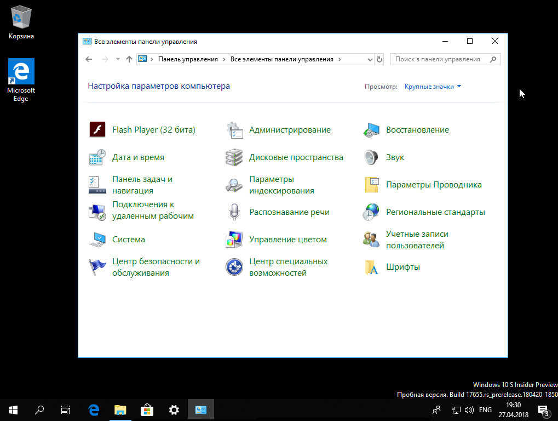This screenshot has height=421, width=558.
Task: Open Microsoft Store from the taskbar
Action: [147, 410]
